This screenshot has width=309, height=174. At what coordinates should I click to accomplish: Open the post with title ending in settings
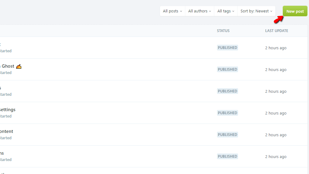[8, 110]
